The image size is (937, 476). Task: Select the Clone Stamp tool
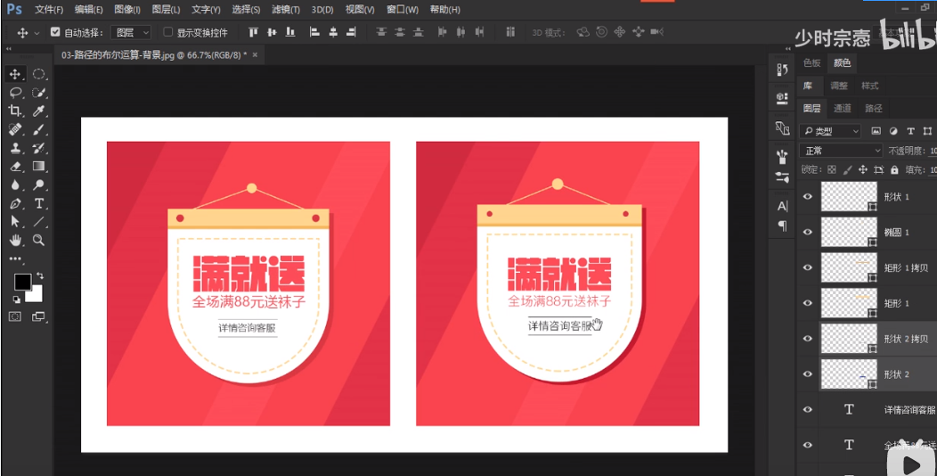point(15,148)
